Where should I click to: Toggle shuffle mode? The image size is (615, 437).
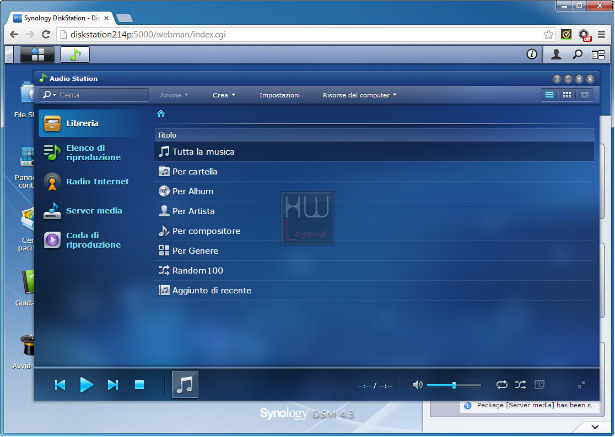(520, 385)
